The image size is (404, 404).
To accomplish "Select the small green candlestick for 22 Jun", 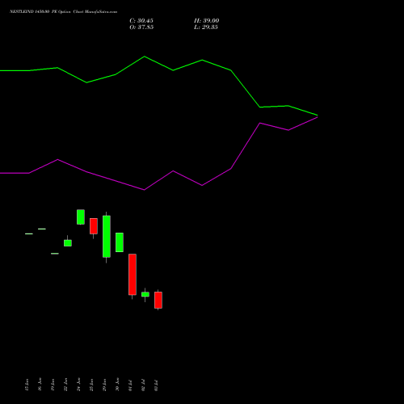I will coord(68,243).
